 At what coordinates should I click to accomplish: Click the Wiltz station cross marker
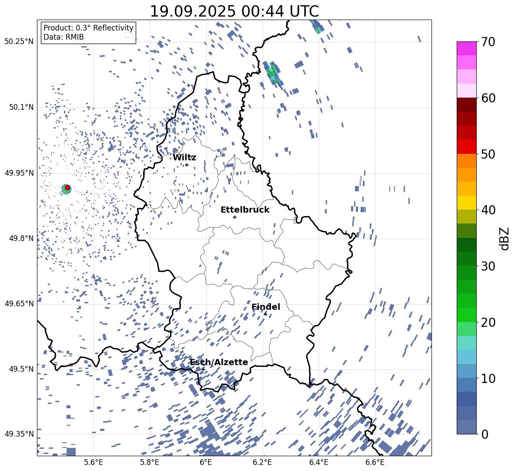tap(187, 165)
